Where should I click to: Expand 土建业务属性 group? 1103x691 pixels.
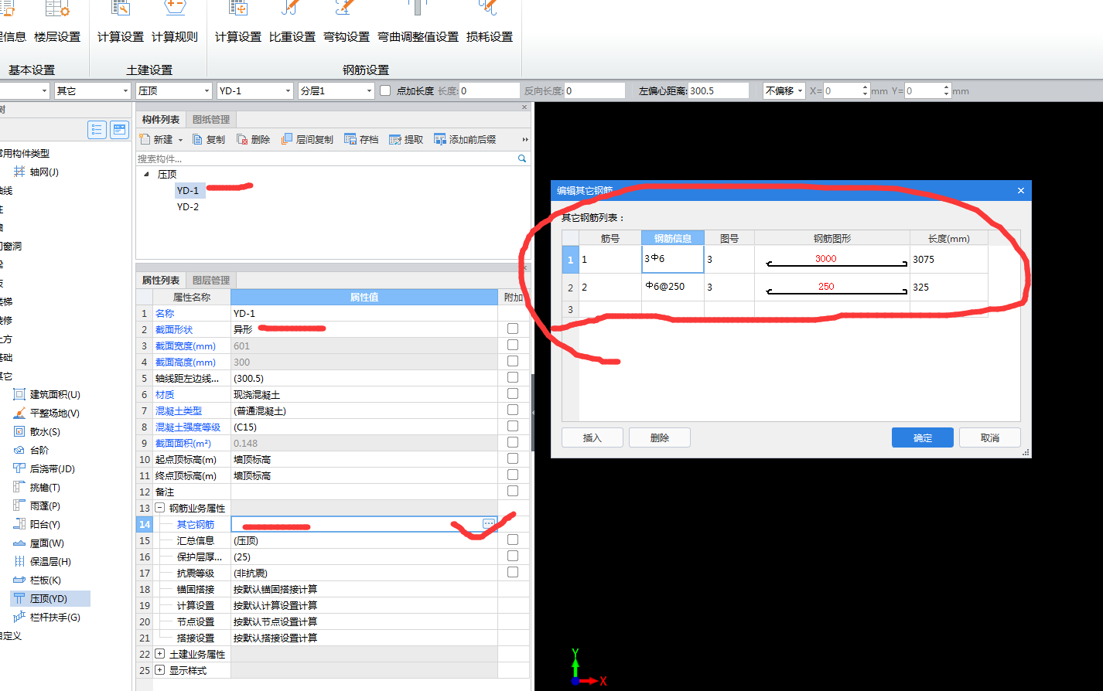pyautogui.click(x=160, y=654)
